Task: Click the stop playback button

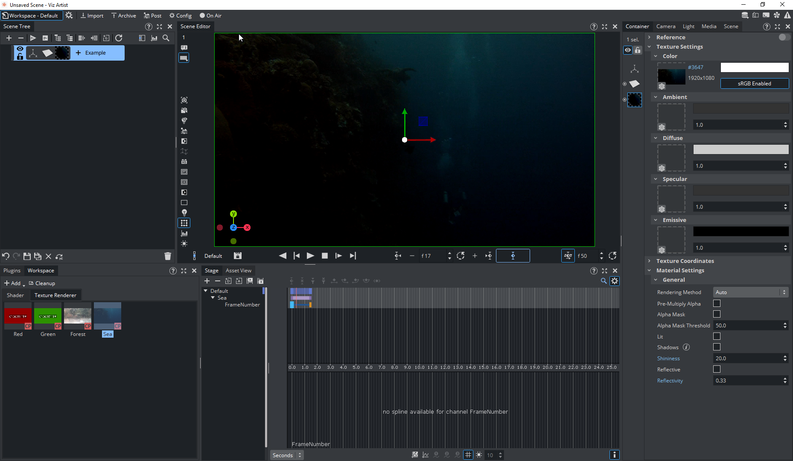Action: [325, 256]
